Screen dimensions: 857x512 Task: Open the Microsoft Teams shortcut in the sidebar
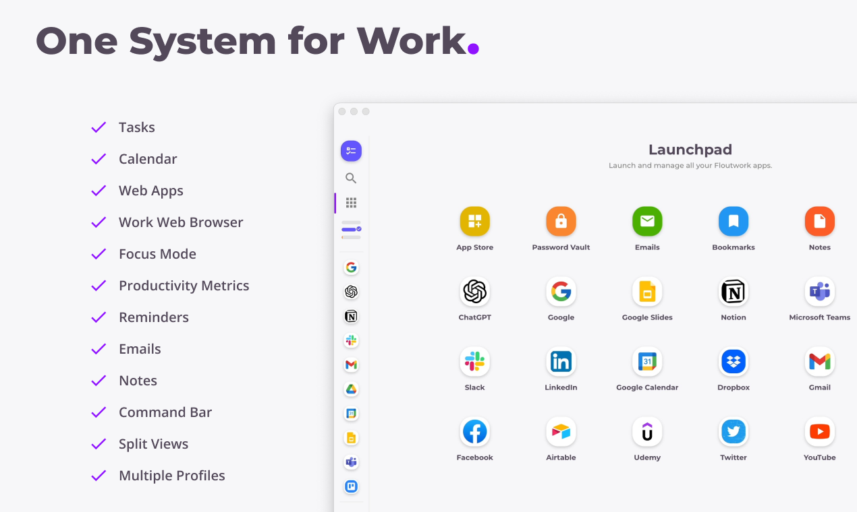tap(351, 461)
